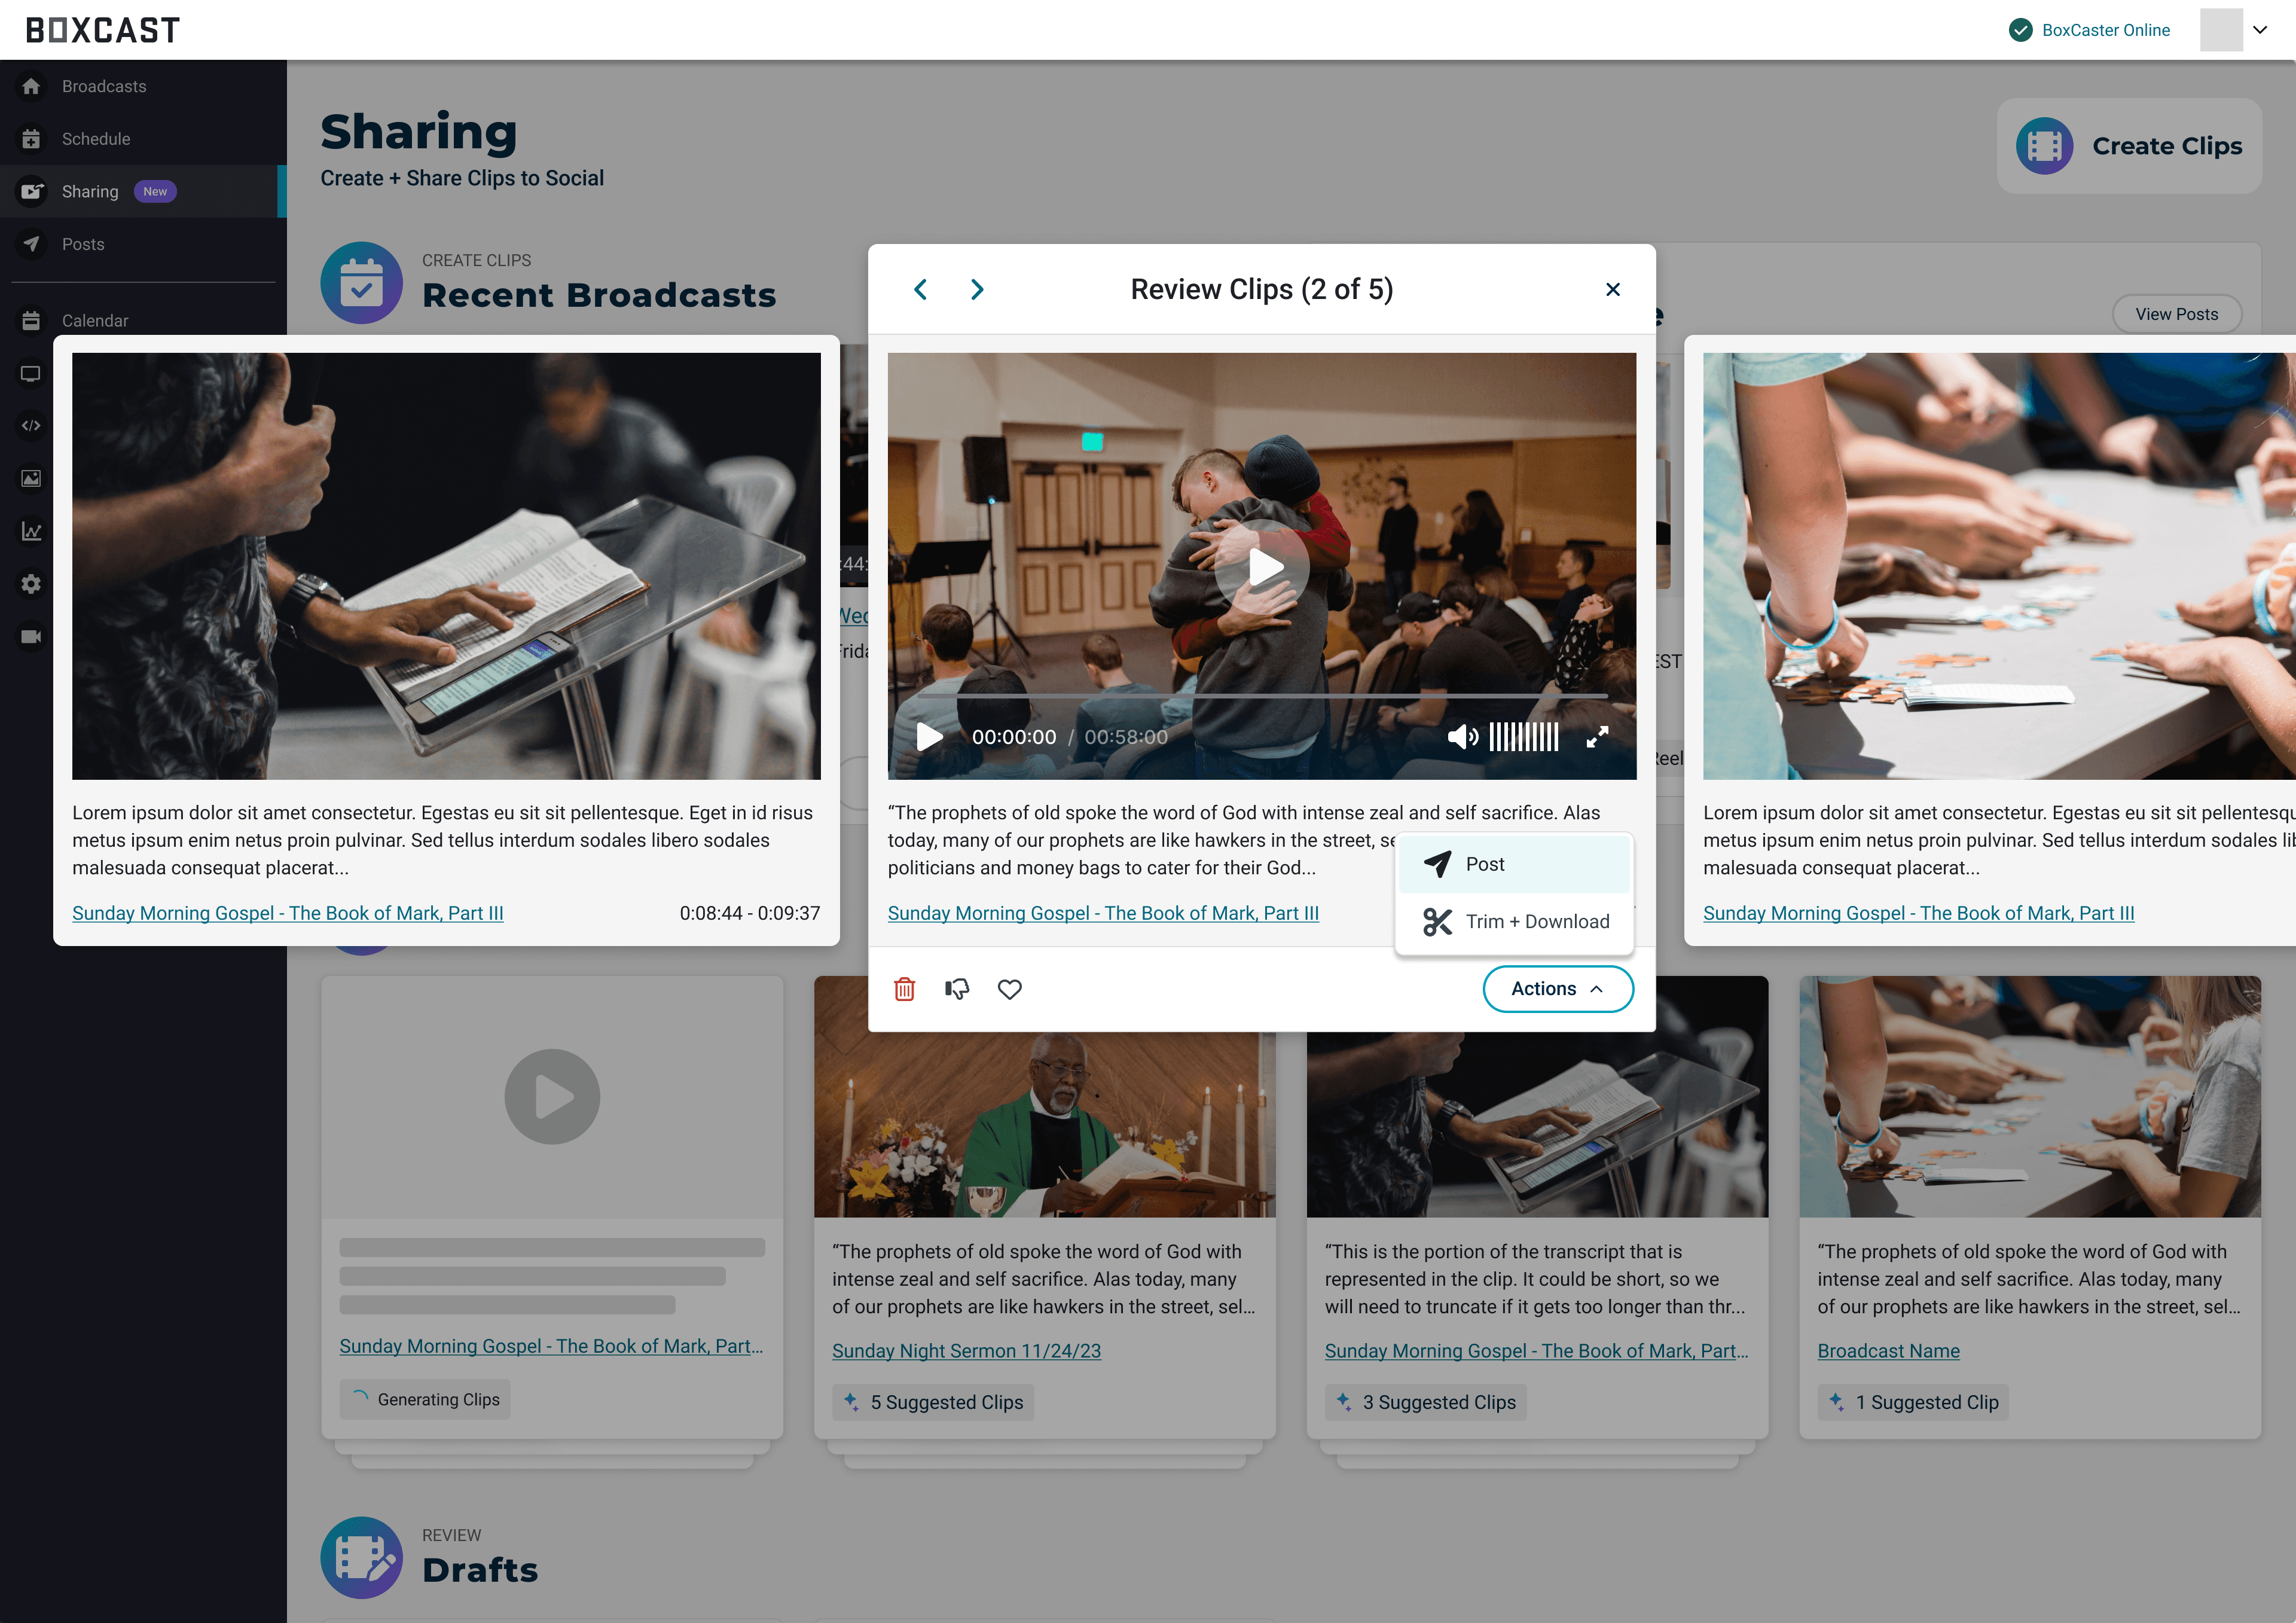Collapse the Actions dropdown button

tap(1557, 989)
